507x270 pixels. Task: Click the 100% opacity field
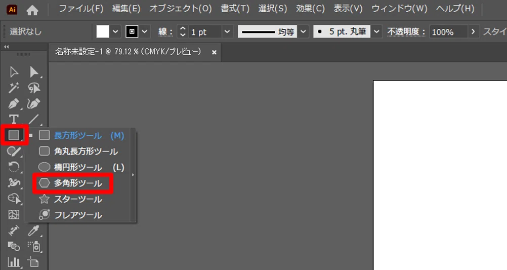coord(448,32)
